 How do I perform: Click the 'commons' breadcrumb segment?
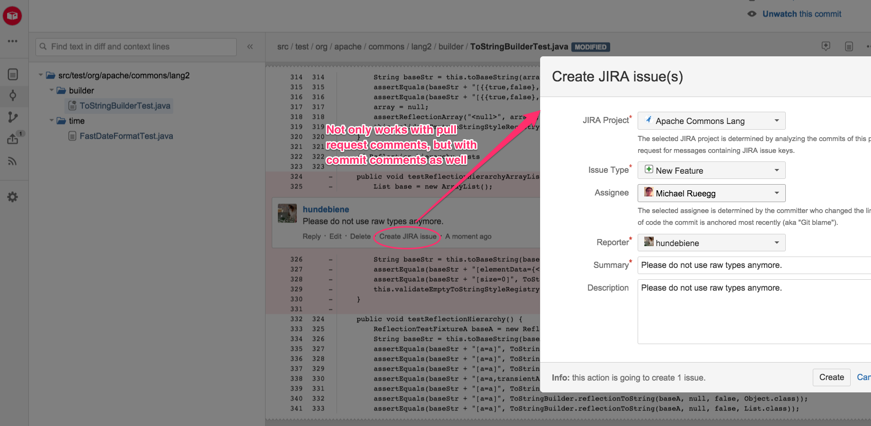(x=386, y=46)
